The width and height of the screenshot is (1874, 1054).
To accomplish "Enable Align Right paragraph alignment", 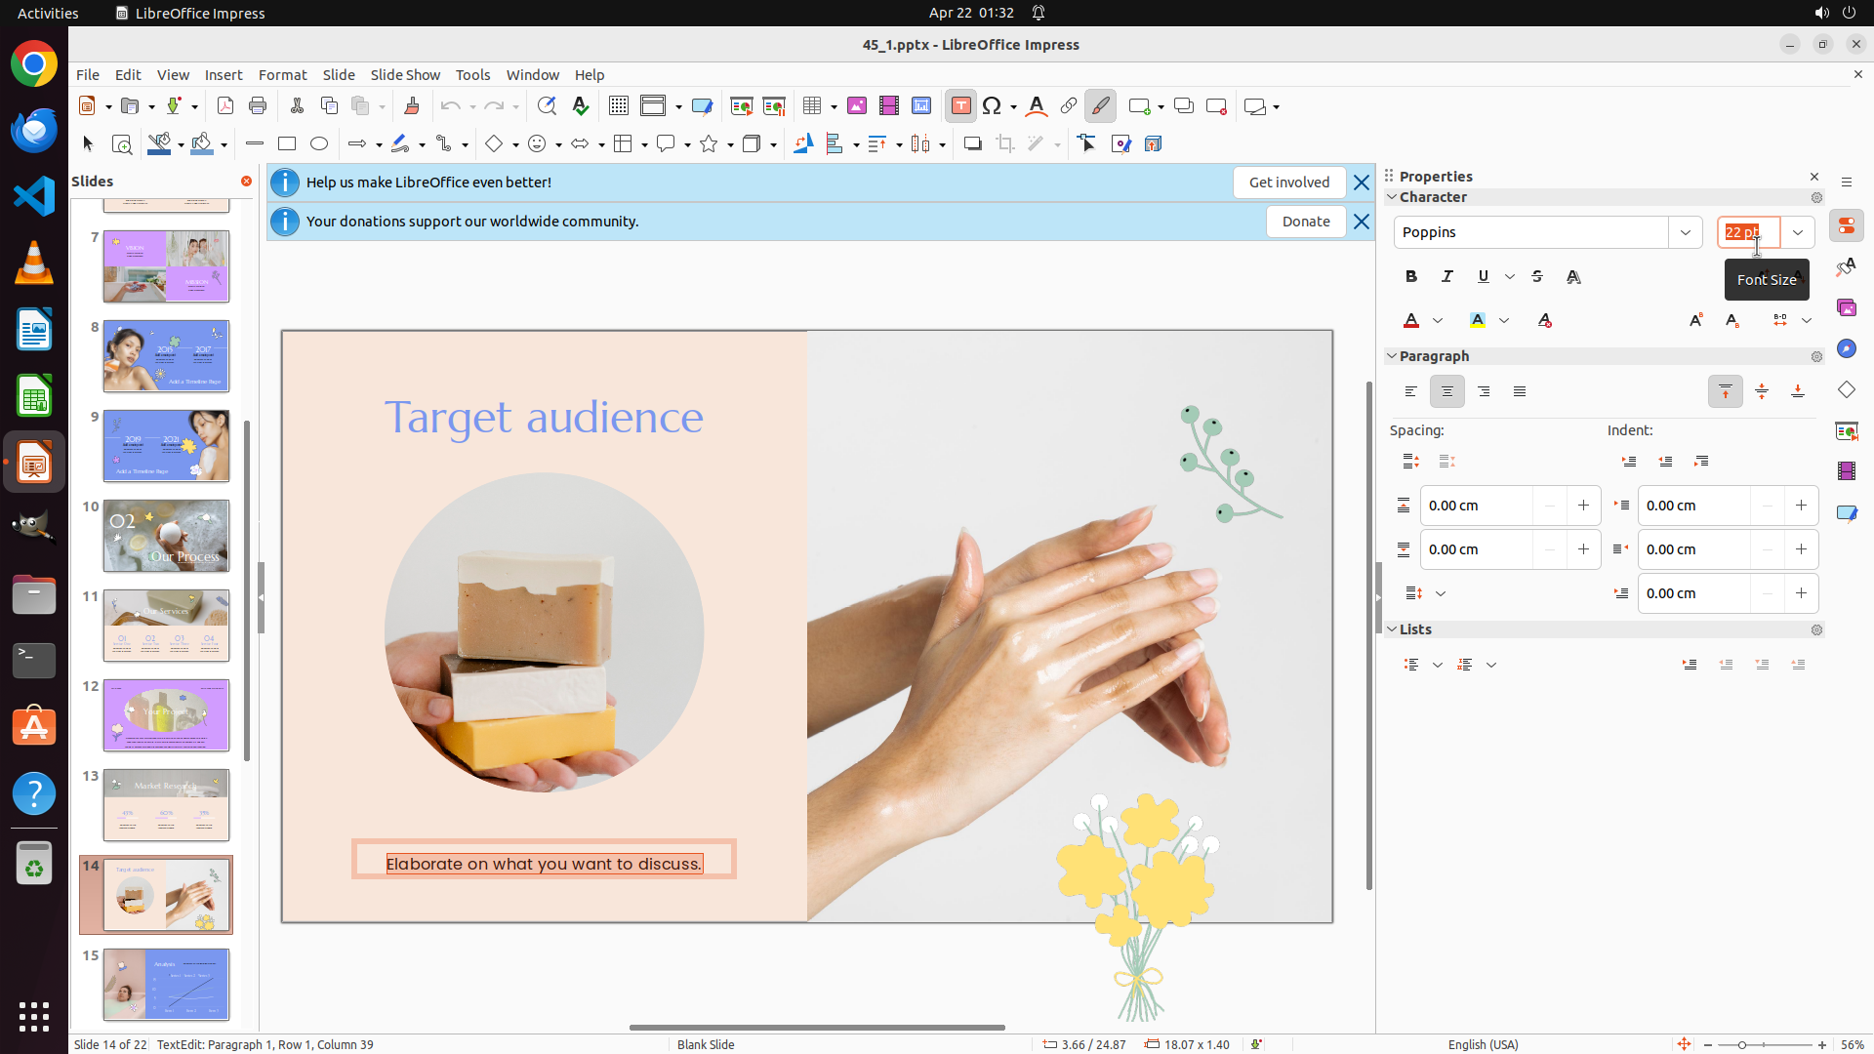I will click(1484, 391).
